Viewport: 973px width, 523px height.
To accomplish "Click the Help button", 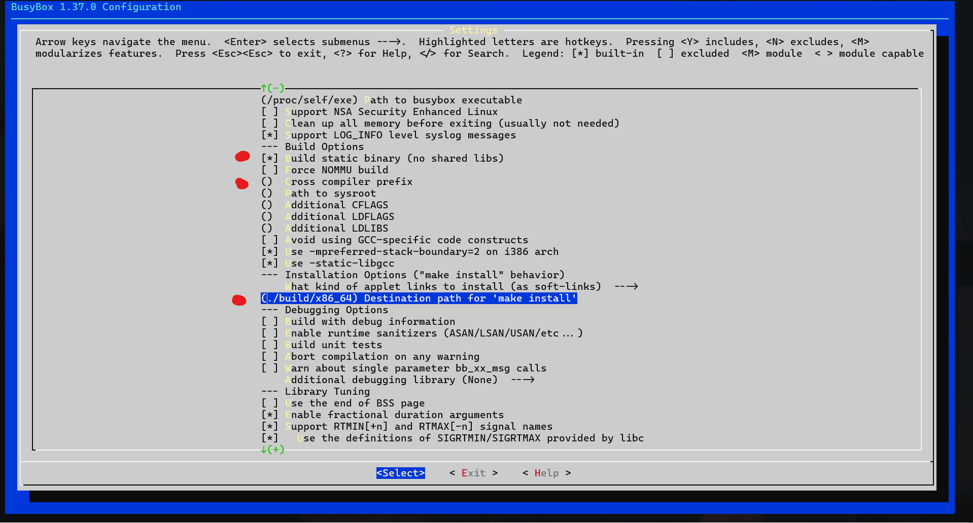I will (x=546, y=473).
